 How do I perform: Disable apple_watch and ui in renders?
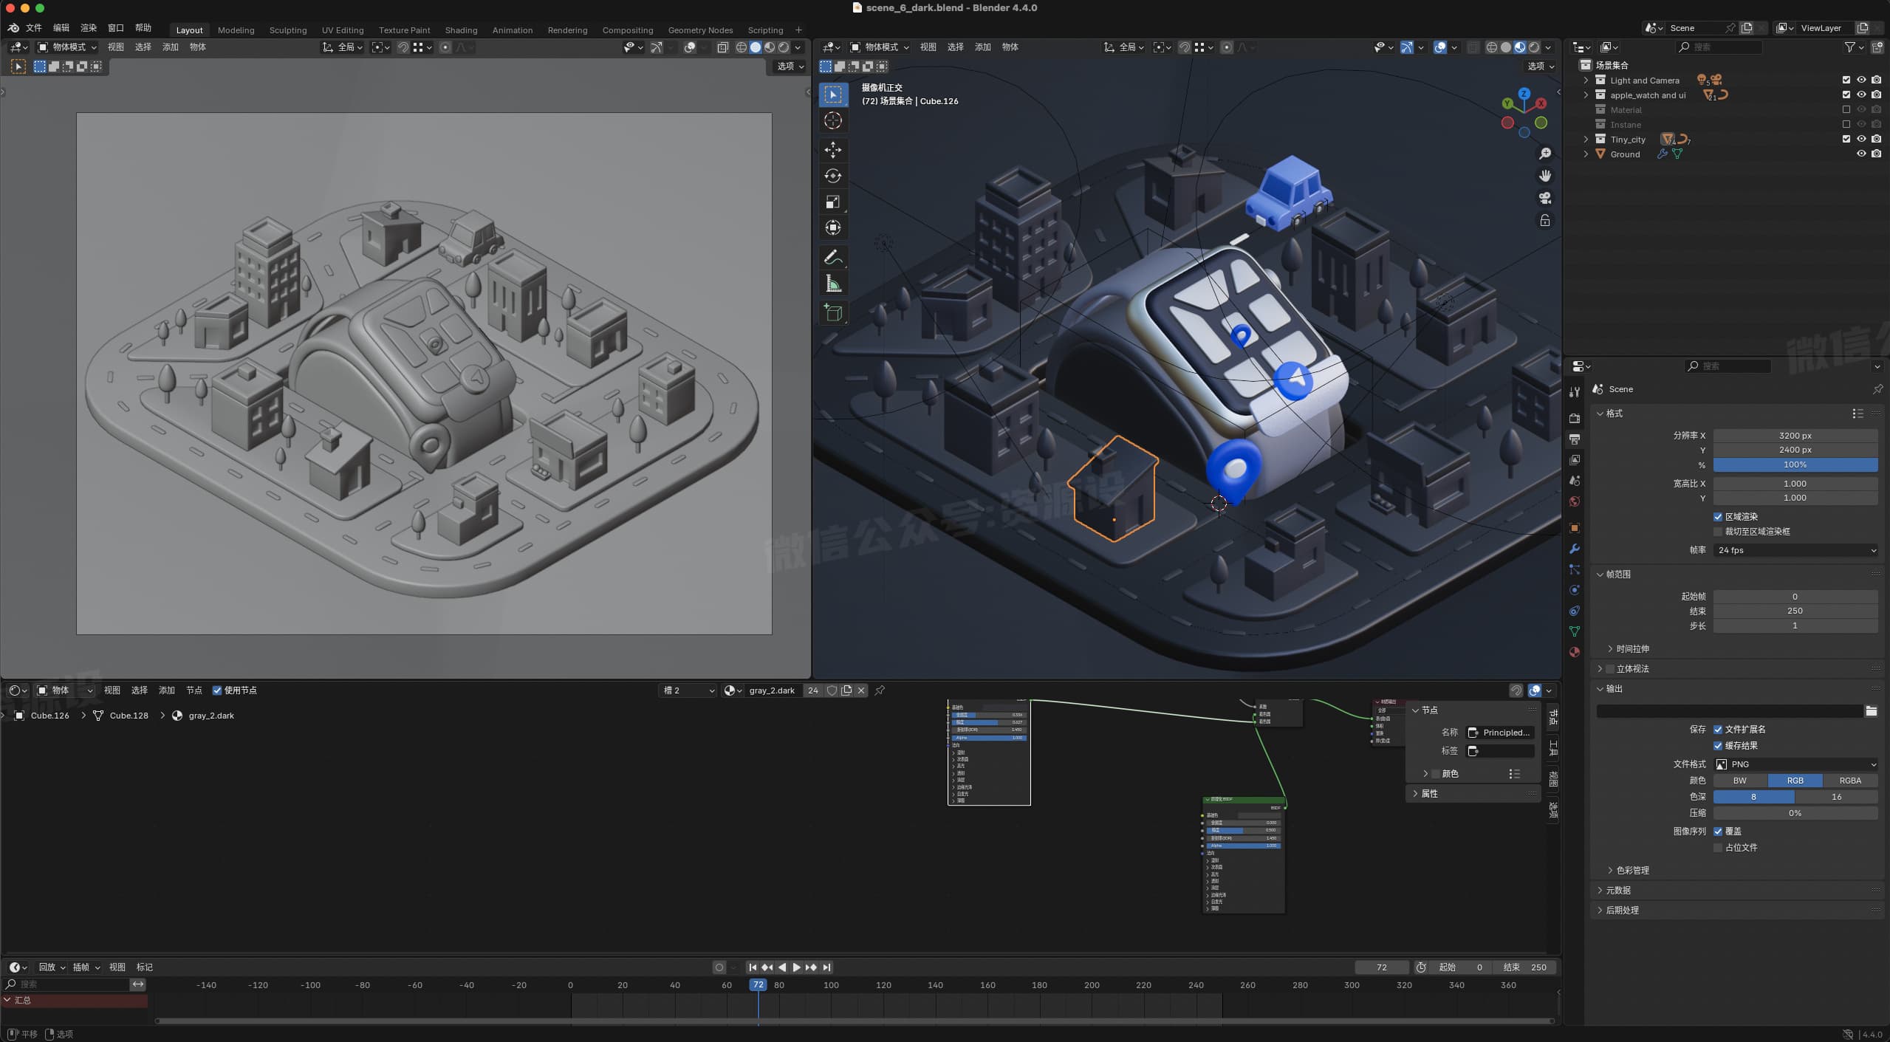click(1876, 95)
